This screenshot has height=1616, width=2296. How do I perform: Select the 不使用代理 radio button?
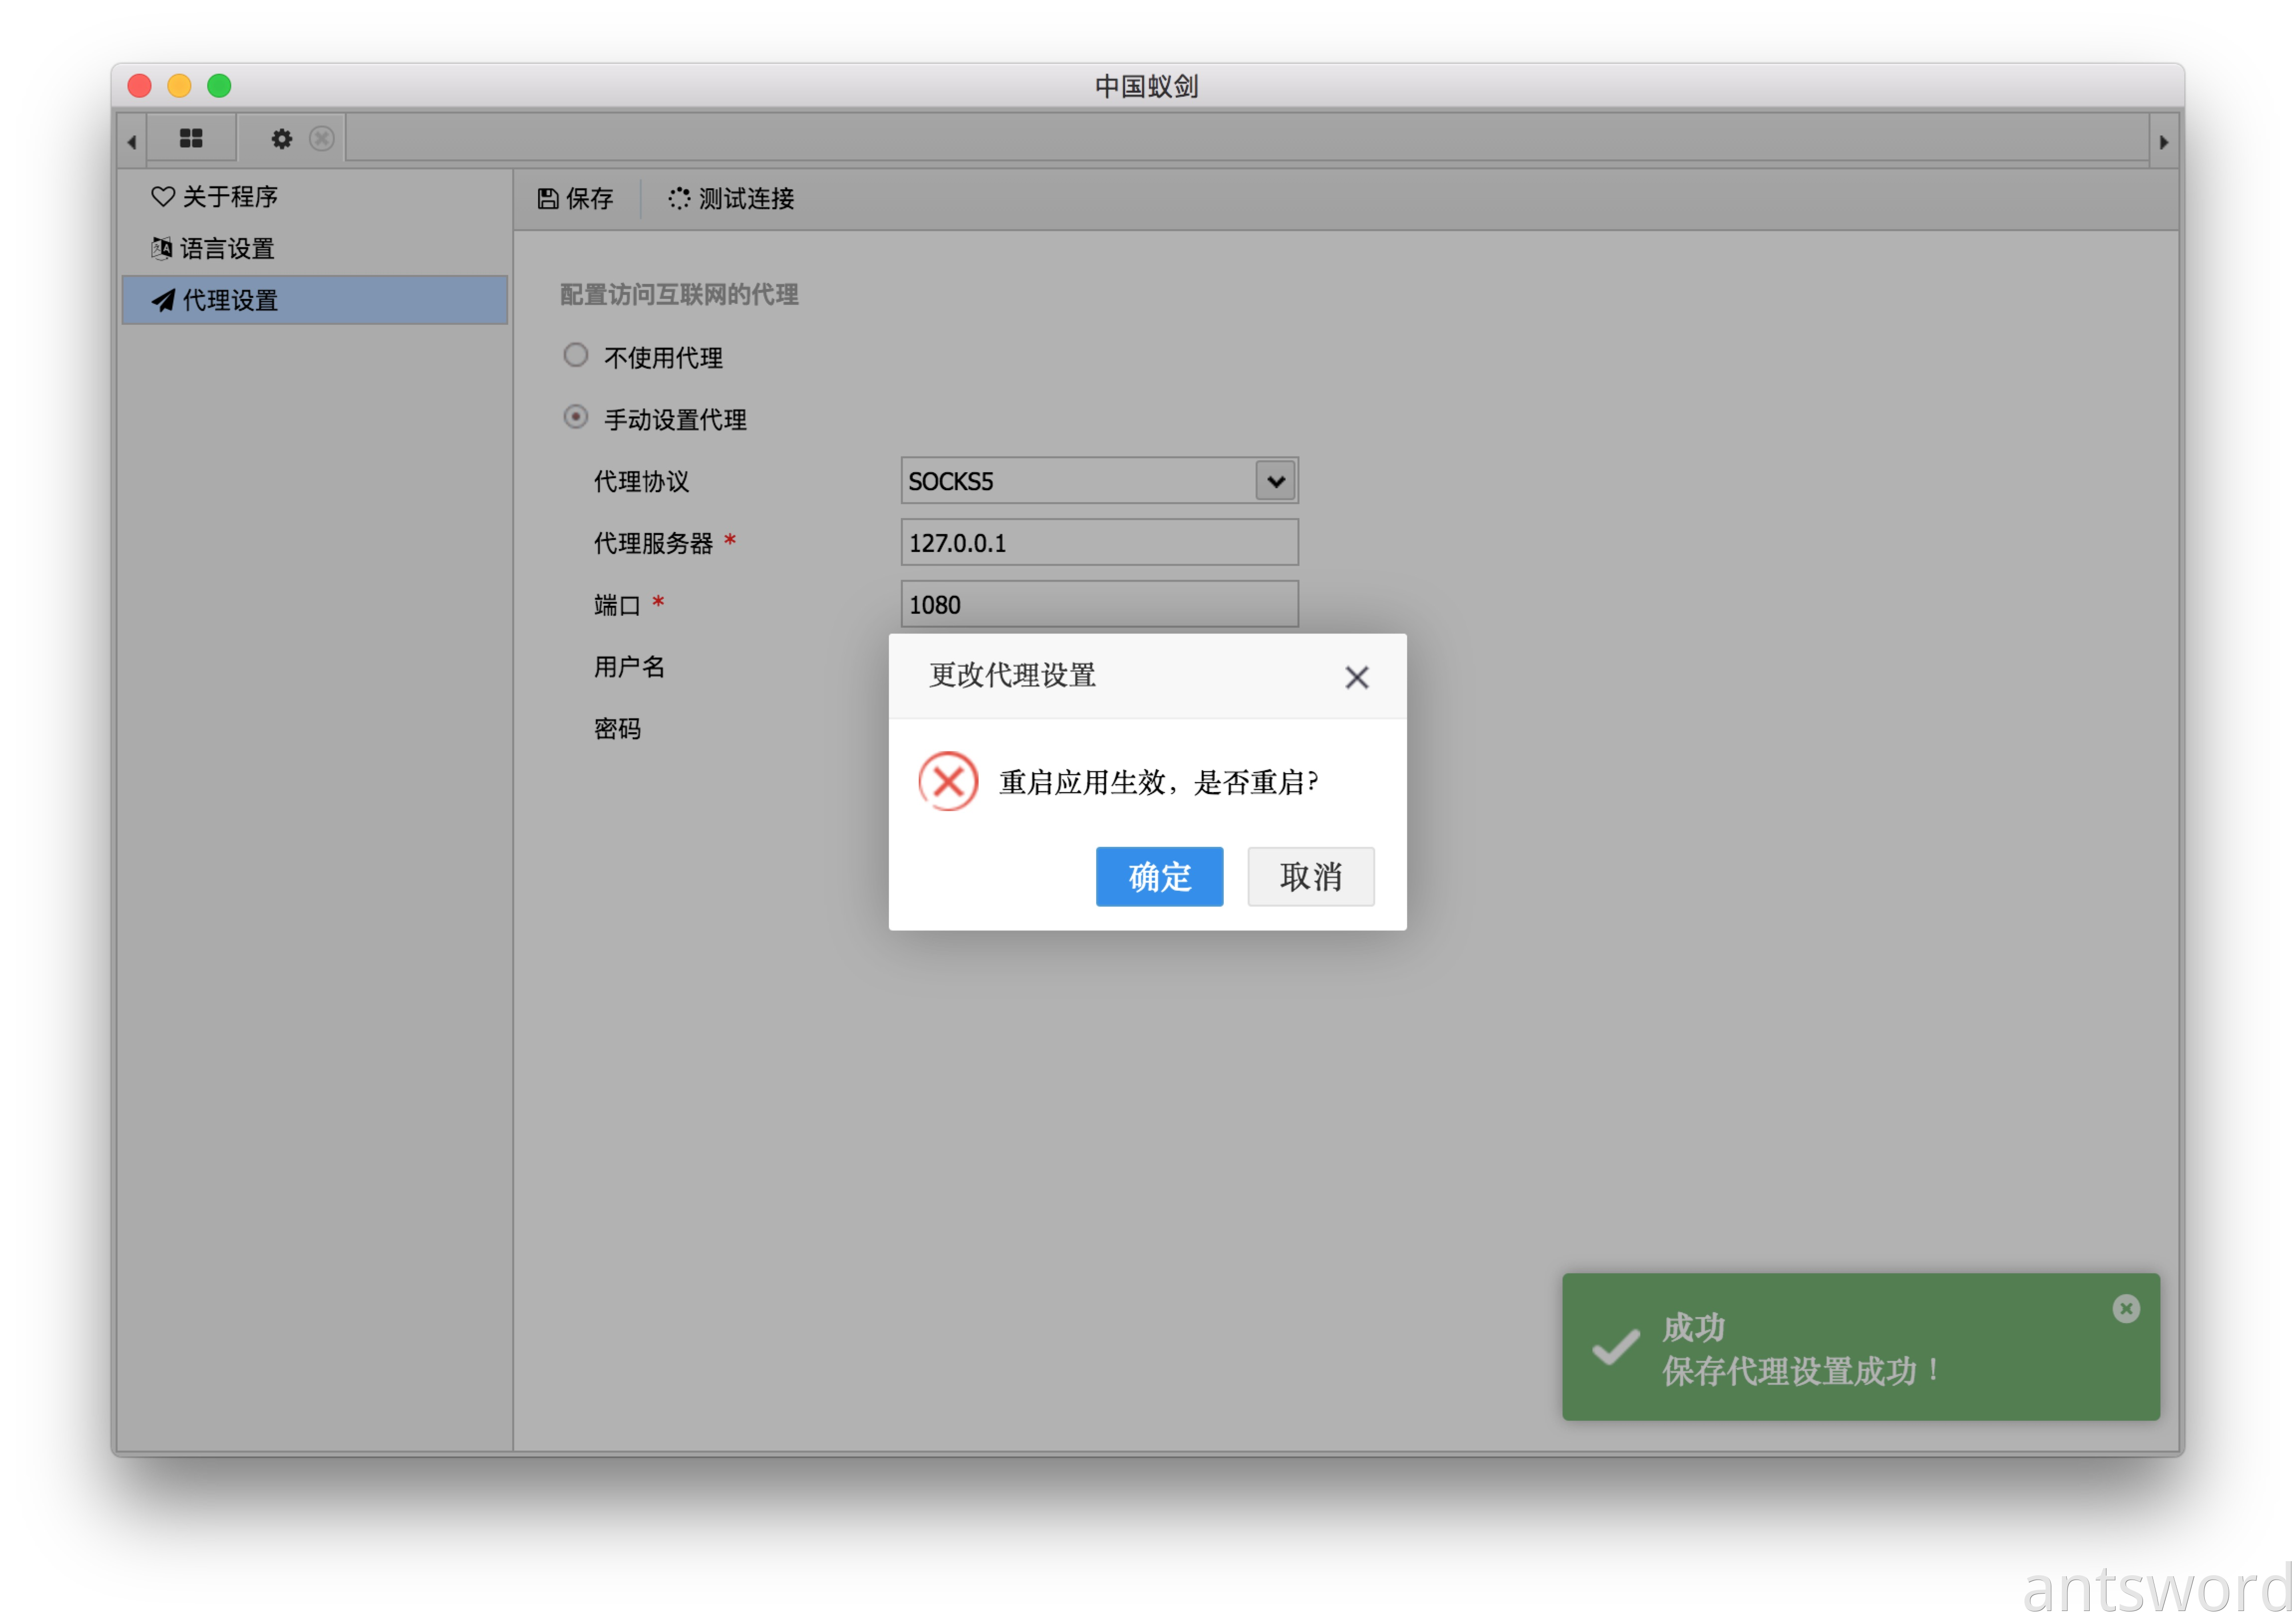[x=576, y=356]
